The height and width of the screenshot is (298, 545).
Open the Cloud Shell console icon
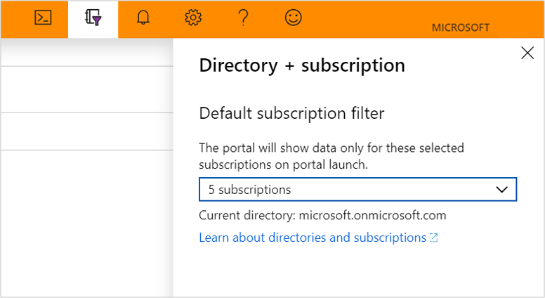click(x=43, y=19)
